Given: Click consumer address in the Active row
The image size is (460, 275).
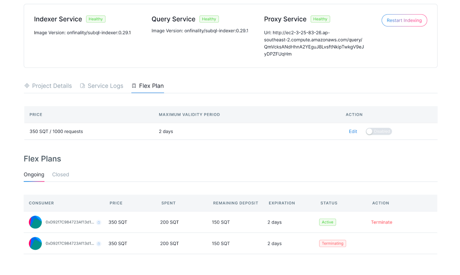Looking at the screenshot, I should tap(70, 222).
